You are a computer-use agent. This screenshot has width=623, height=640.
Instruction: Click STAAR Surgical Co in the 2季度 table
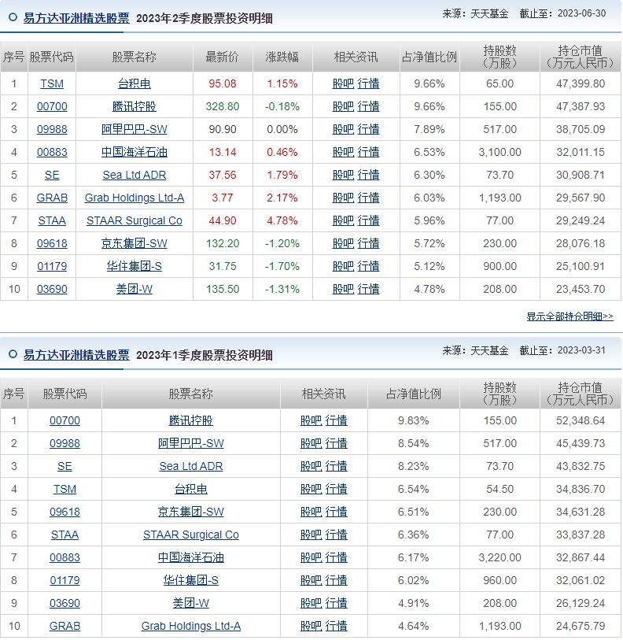pyautogui.click(x=134, y=220)
